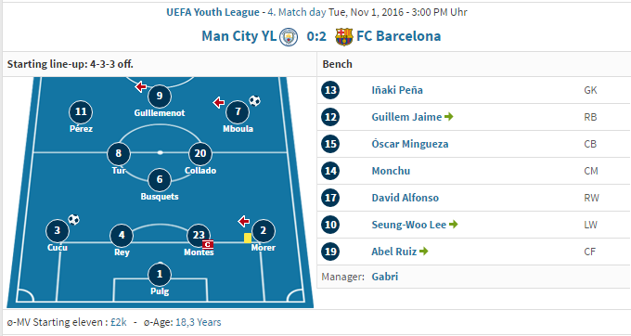Click the goal ball icon beside Cucu
Viewport: 631px width, 336px height.
(x=73, y=220)
